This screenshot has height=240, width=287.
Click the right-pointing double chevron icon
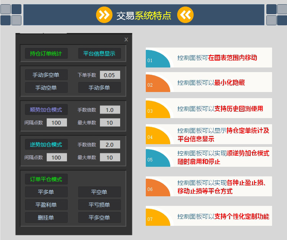pos(104,15)
